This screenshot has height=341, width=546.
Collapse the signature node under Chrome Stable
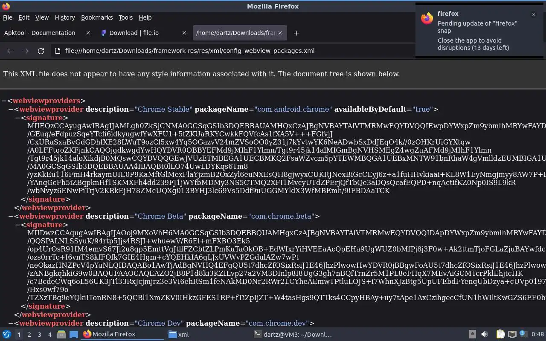(x=17, y=118)
